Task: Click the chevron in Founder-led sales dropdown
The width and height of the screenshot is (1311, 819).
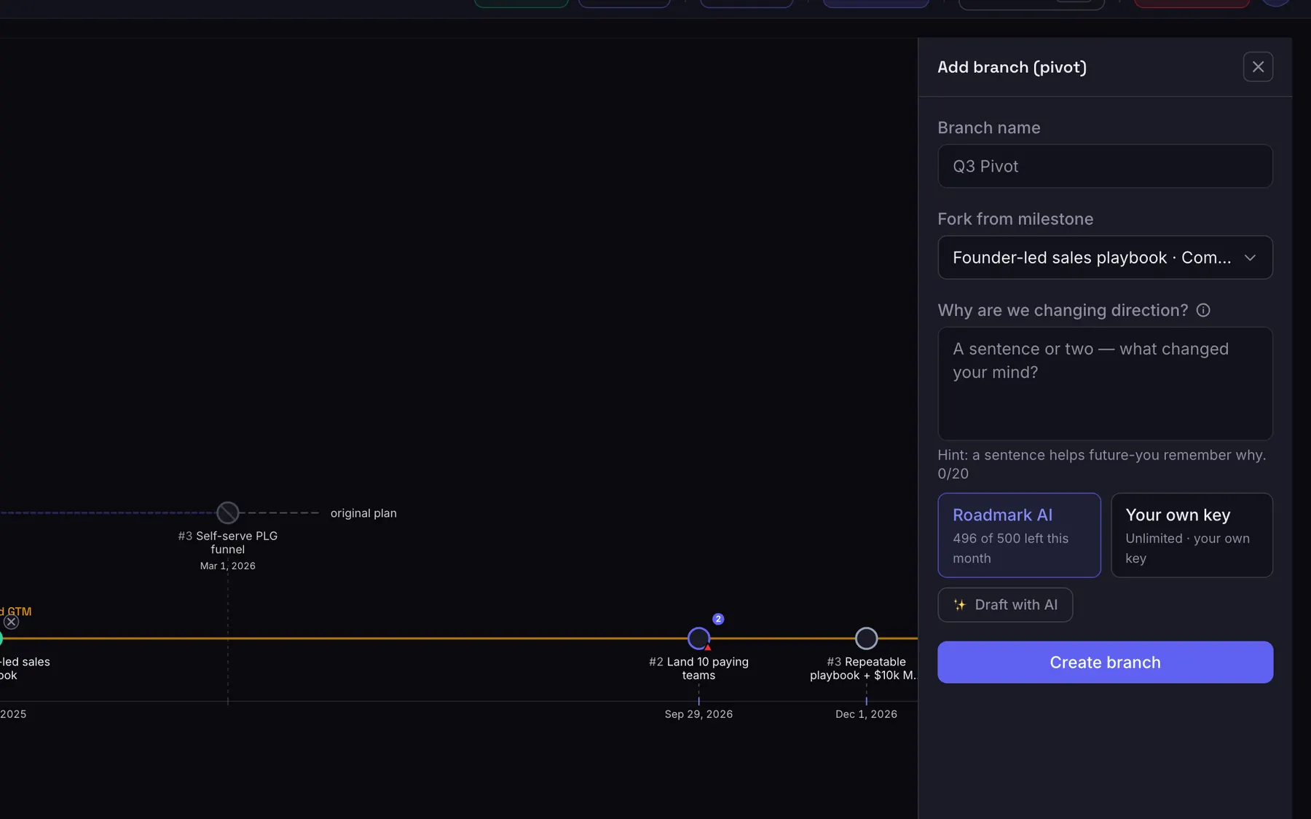Action: pyautogui.click(x=1250, y=258)
